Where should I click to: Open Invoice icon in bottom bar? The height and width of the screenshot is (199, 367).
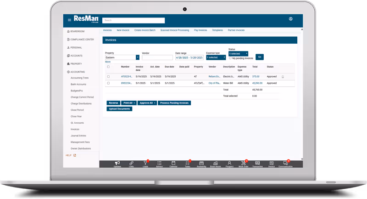(272, 164)
